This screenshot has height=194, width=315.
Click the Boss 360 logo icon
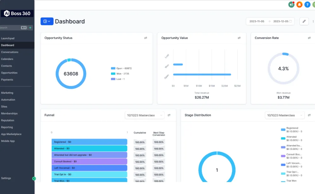coord(6,14)
